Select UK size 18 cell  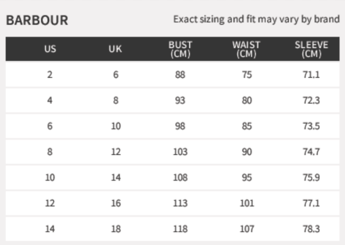[x=116, y=229]
